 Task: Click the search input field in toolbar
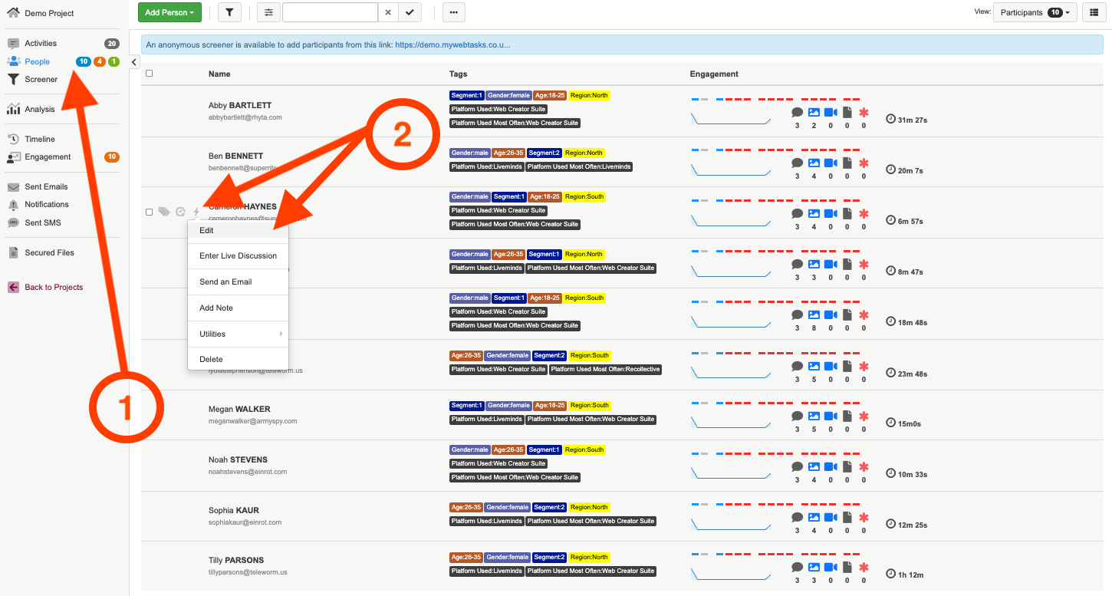(x=330, y=12)
